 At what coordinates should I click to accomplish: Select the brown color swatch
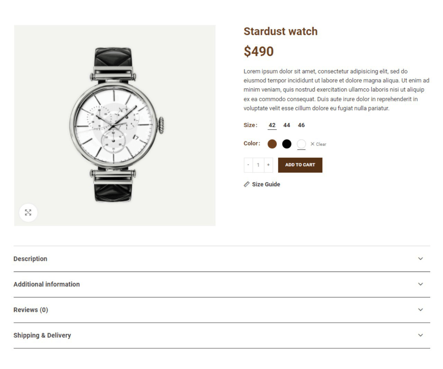[x=272, y=144]
